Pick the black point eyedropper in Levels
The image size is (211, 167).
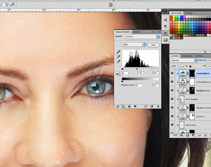click(118, 52)
